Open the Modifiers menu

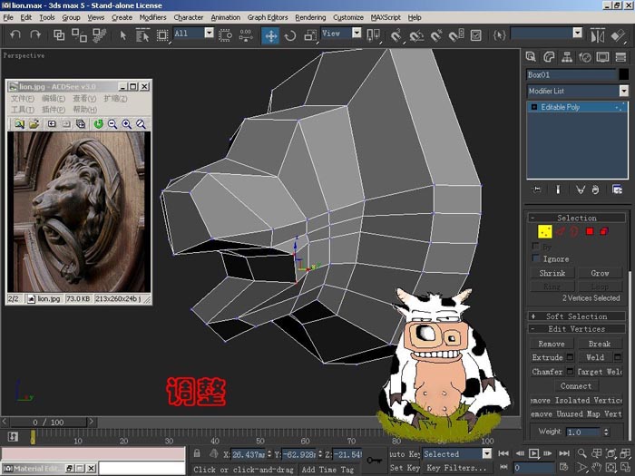tap(152, 17)
